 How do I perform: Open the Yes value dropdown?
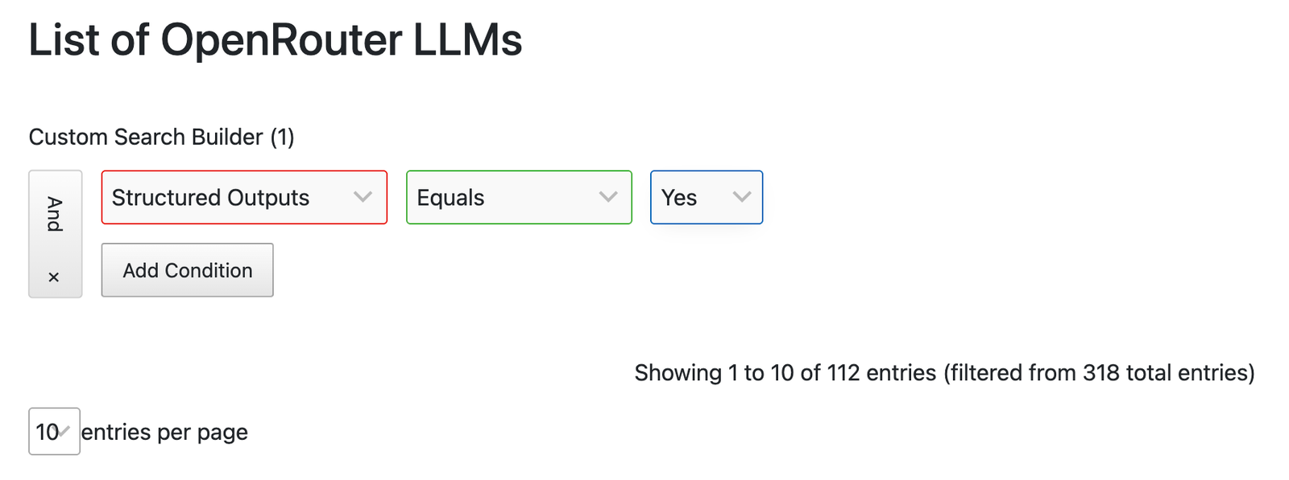[x=706, y=197]
